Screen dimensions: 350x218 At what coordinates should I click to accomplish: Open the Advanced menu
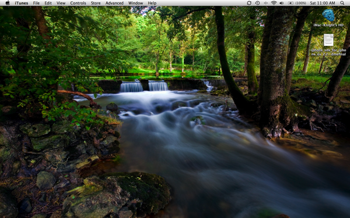114,3
